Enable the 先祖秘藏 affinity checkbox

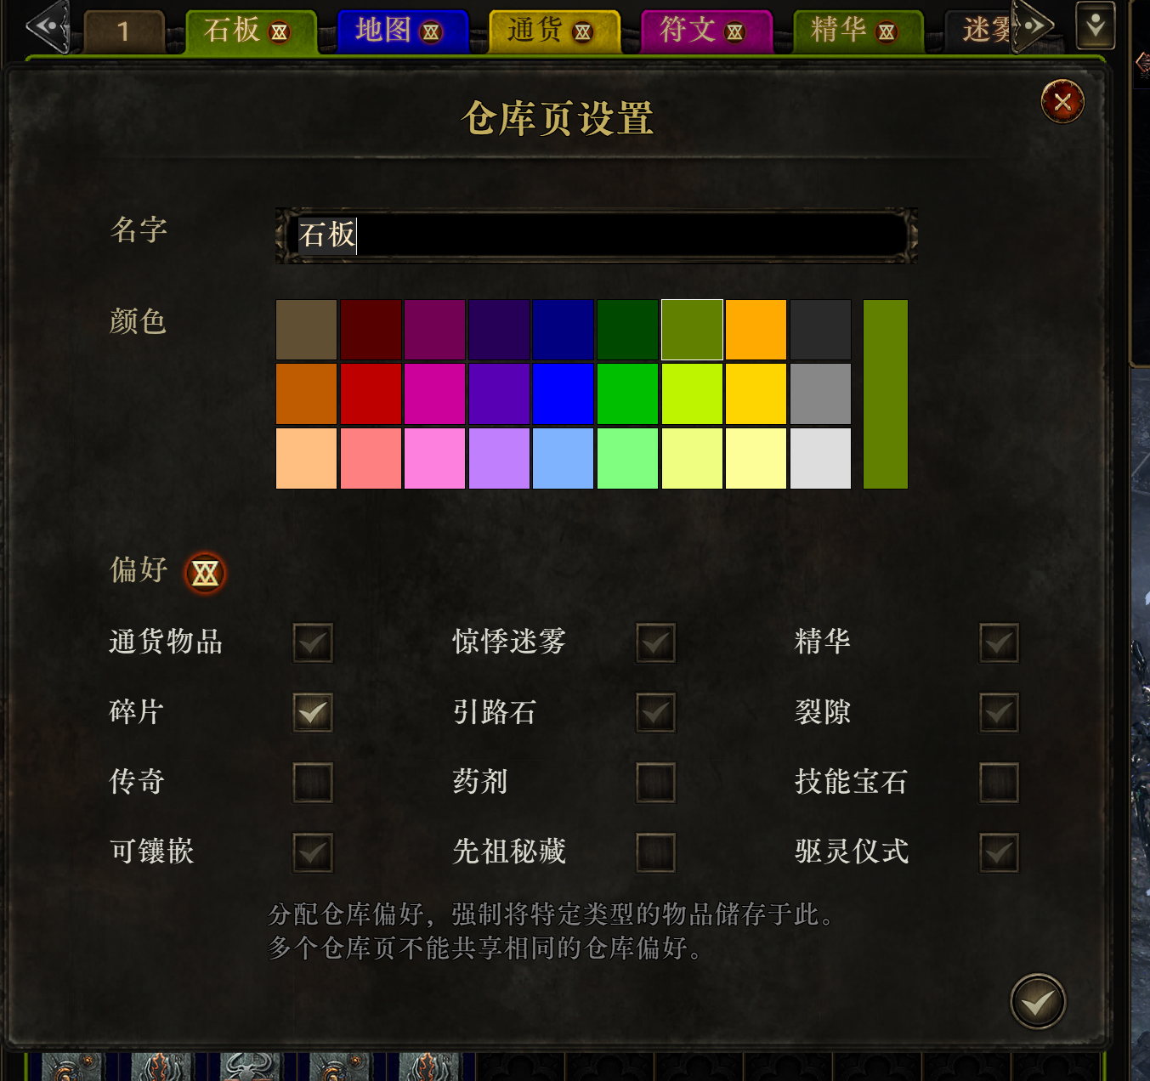655,852
